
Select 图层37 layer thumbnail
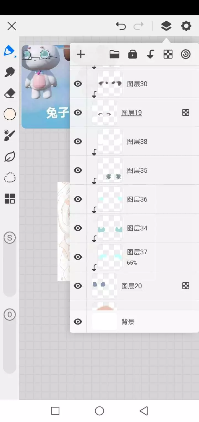point(110,257)
